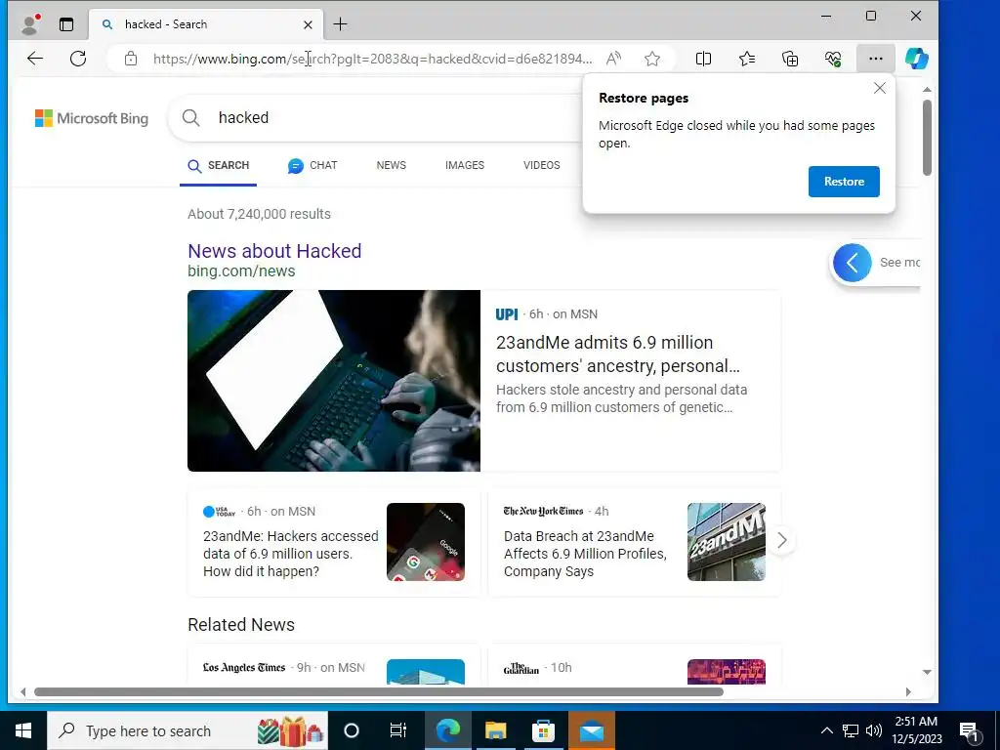Toggle the split screen icon
1000x750 pixels.
coord(703,59)
